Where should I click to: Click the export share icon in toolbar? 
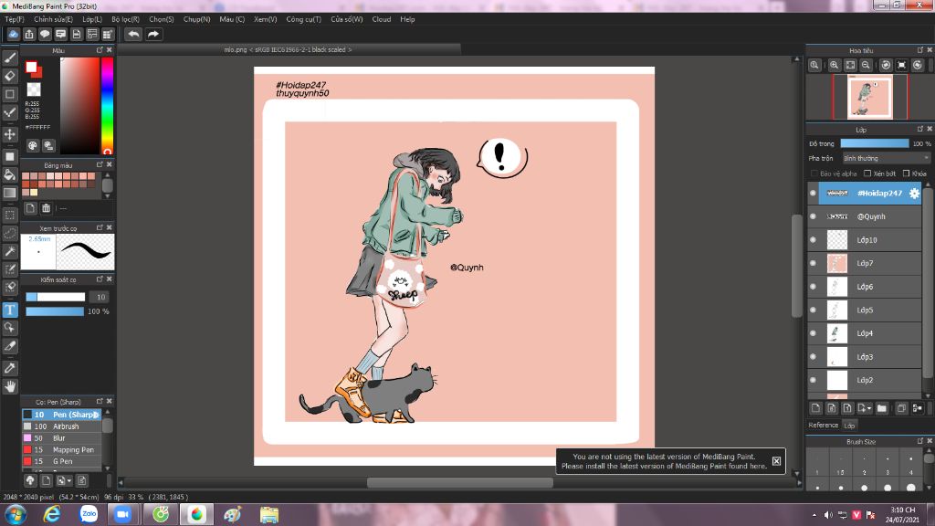[29, 34]
